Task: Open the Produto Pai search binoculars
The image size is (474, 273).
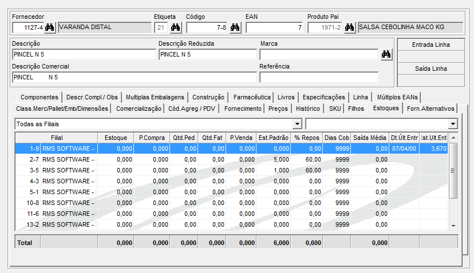Action: coord(349,28)
